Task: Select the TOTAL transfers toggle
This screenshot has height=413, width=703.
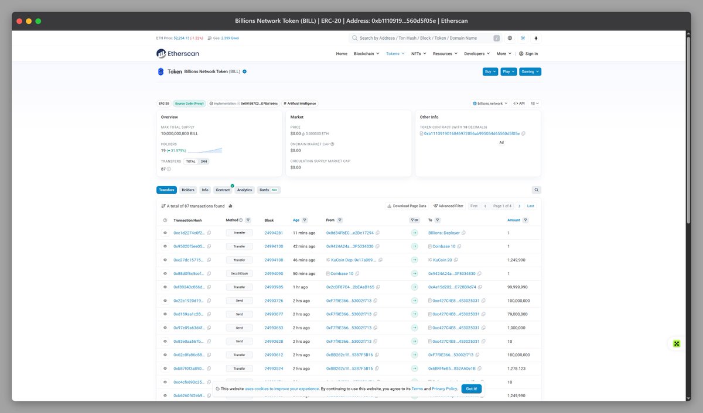Action: [x=190, y=161]
